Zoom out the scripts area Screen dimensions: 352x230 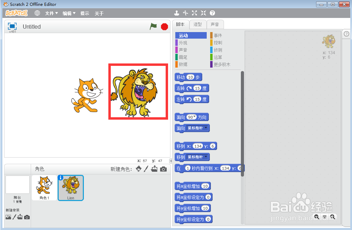316,217
